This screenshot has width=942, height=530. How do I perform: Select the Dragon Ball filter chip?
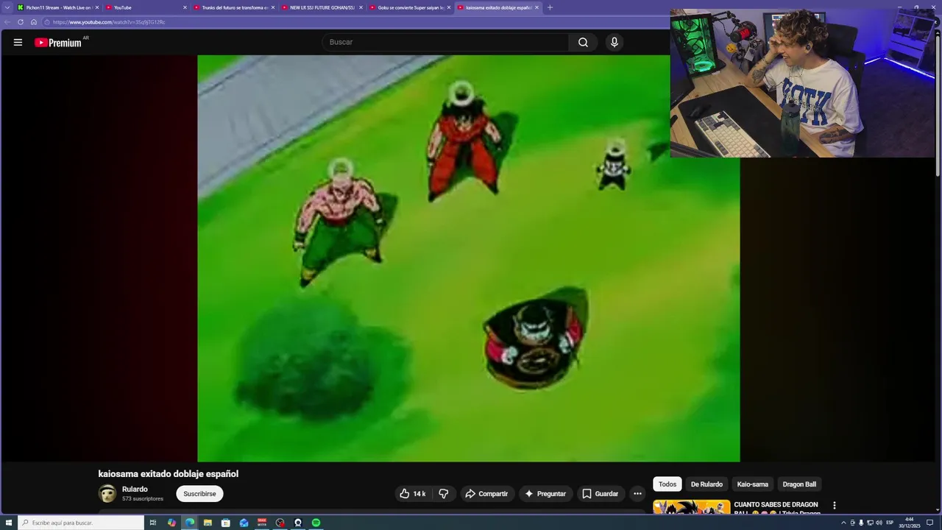click(799, 484)
